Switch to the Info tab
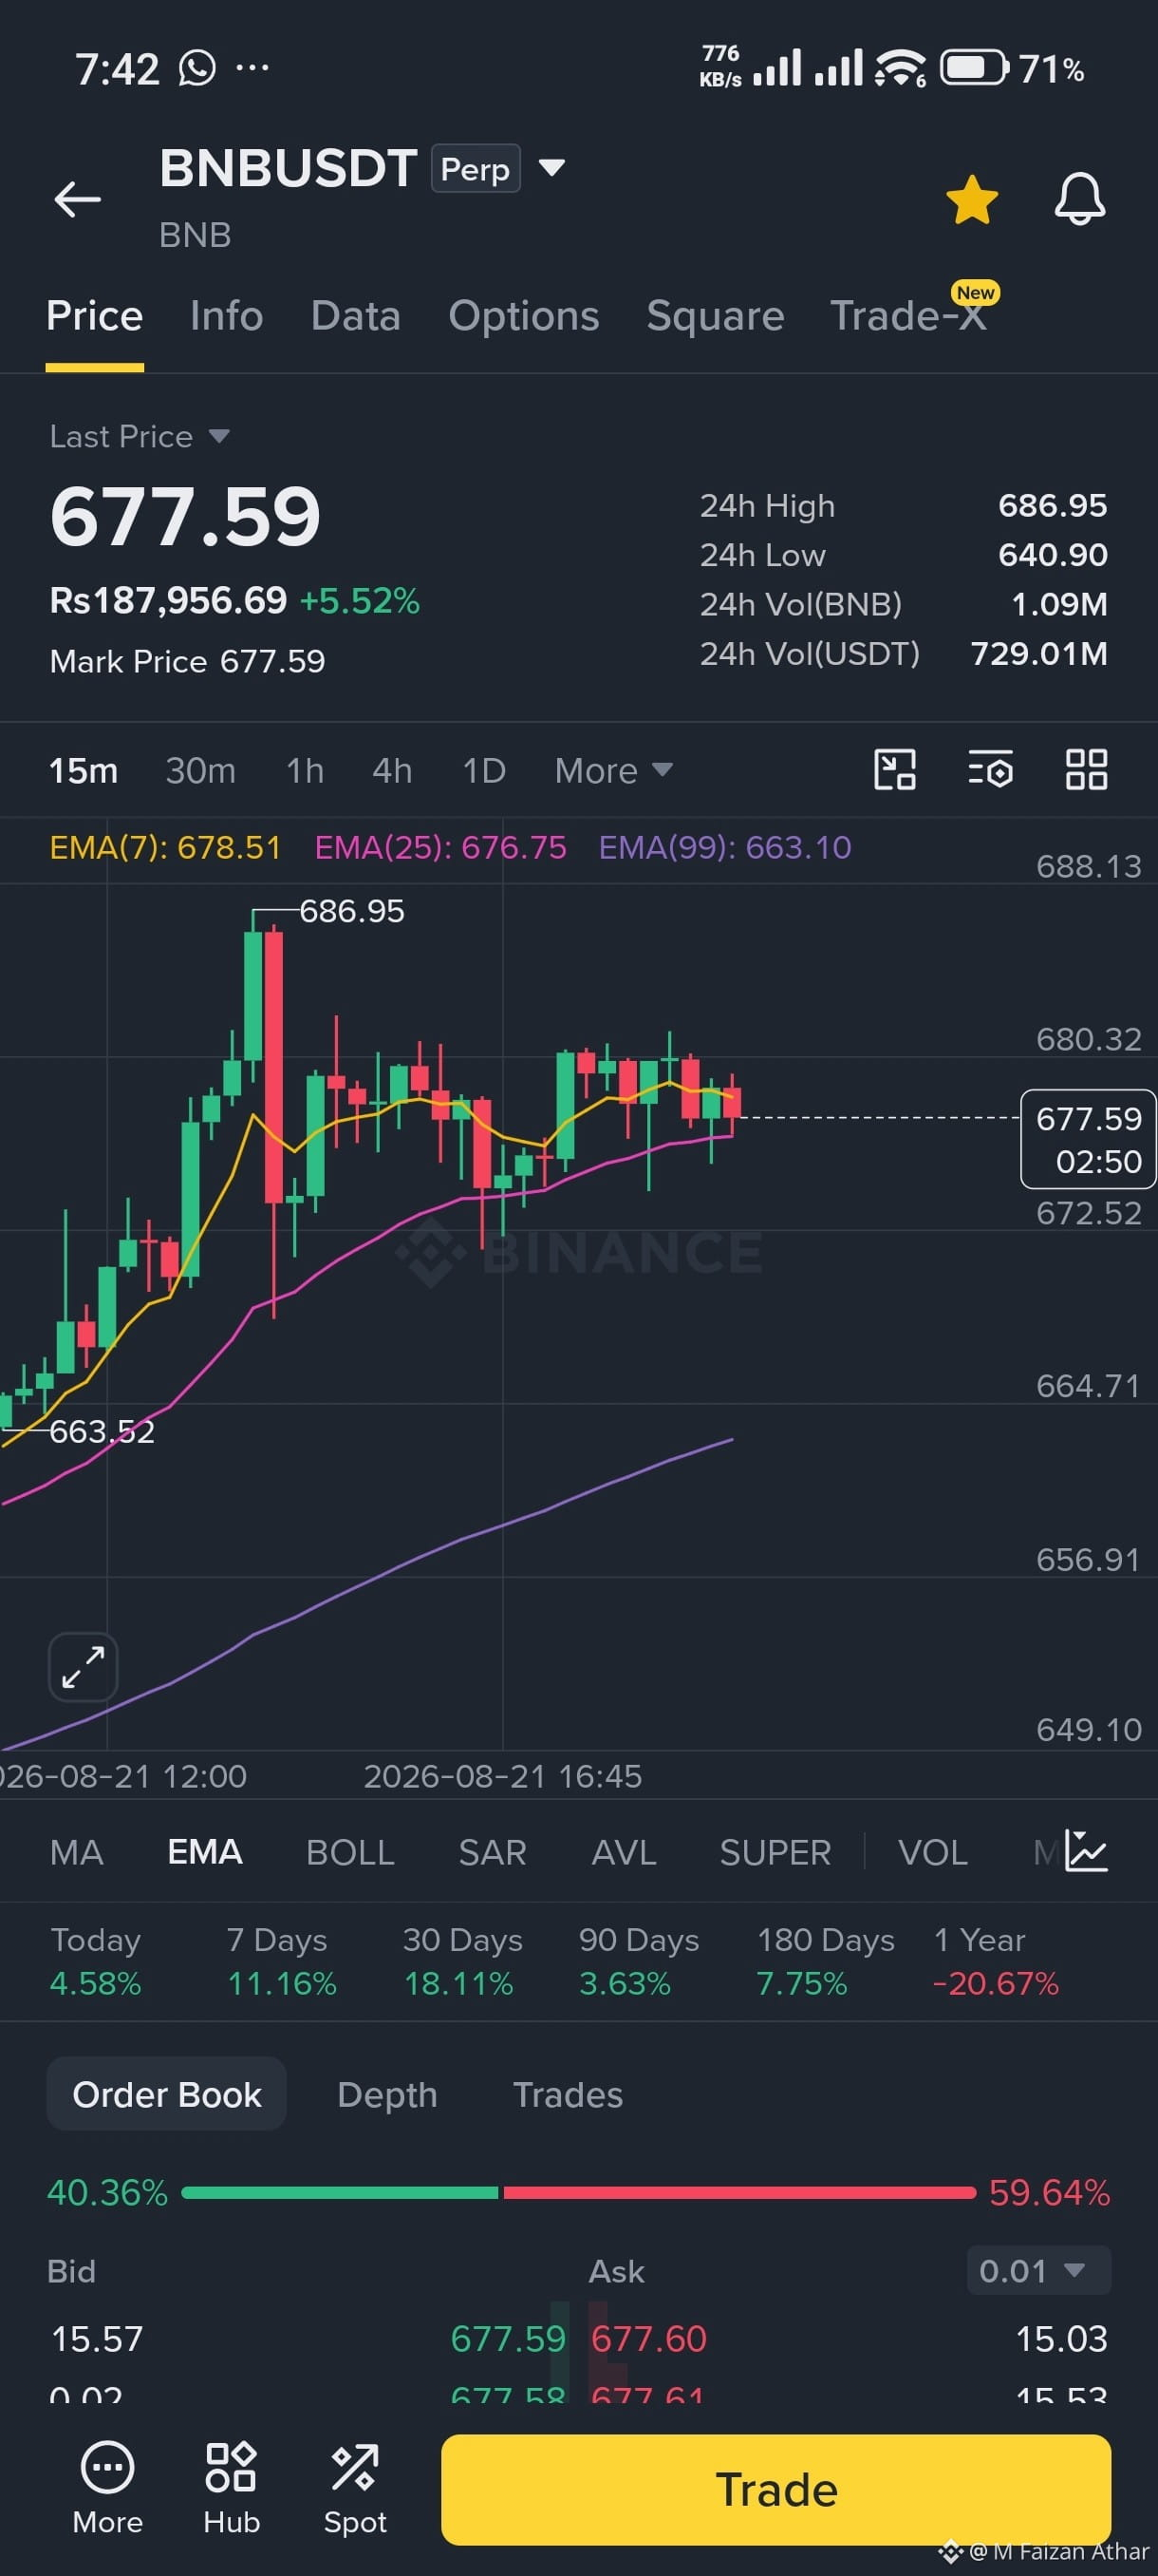This screenshot has width=1158, height=2576. coord(227,316)
